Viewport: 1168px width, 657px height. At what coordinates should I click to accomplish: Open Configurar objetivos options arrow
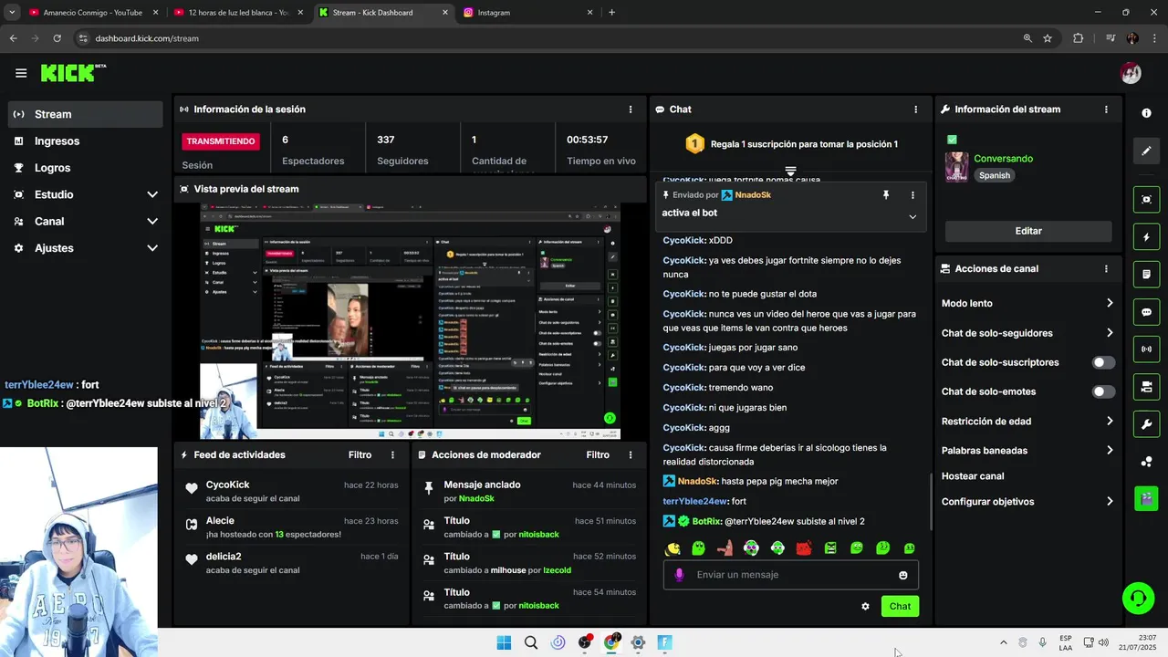click(x=1110, y=501)
